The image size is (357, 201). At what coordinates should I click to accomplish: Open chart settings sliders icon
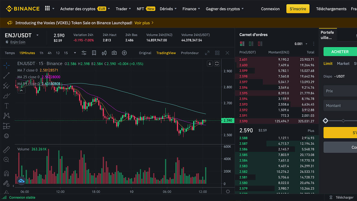pyautogui.click(x=84, y=53)
